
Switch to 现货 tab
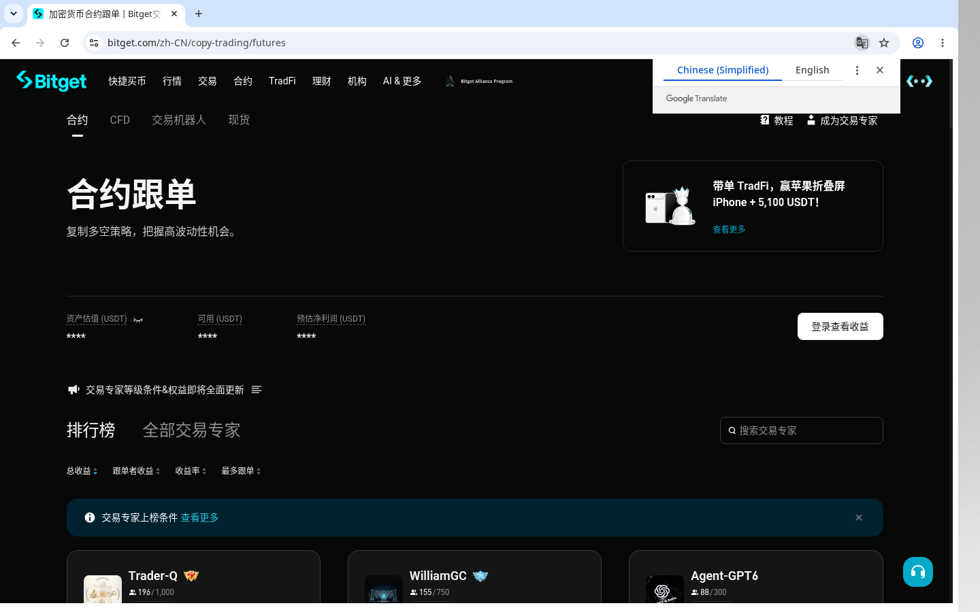pos(239,120)
